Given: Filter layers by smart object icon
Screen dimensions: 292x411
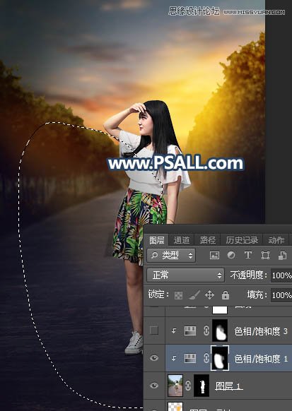Looking at the screenshot, I should tap(282, 256).
